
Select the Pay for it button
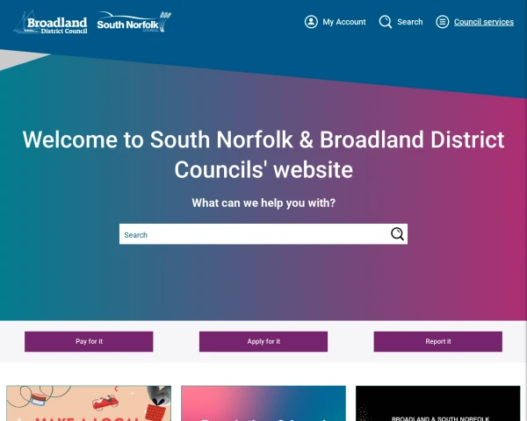pos(89,341)
